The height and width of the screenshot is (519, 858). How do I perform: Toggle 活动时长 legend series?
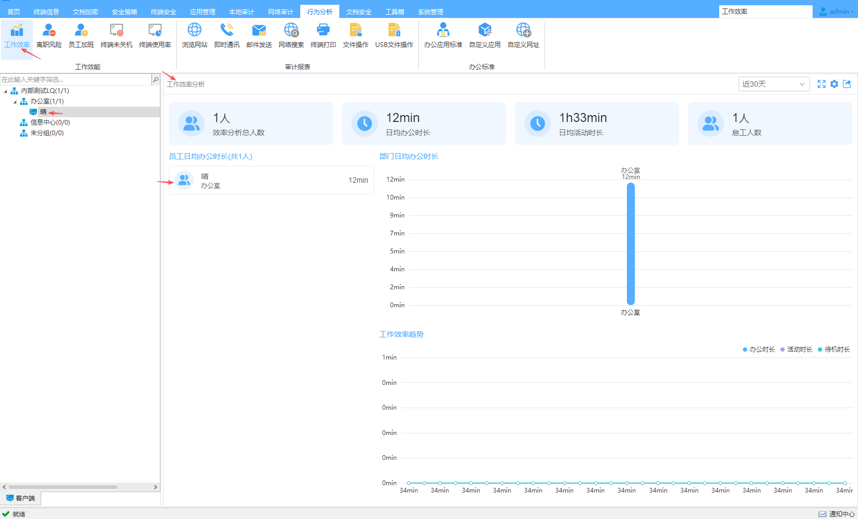[x=796, y=350]
